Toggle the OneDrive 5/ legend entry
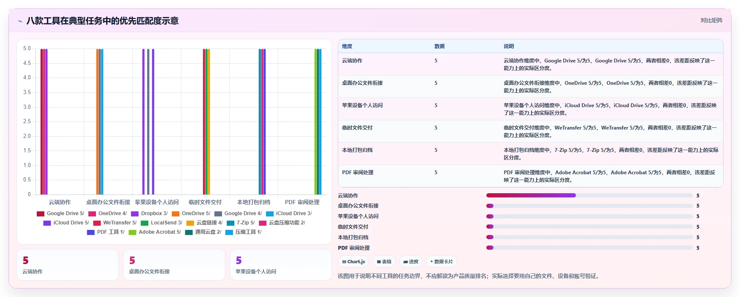740x297 pixels. pyautogui.click(x=191, y=213)
